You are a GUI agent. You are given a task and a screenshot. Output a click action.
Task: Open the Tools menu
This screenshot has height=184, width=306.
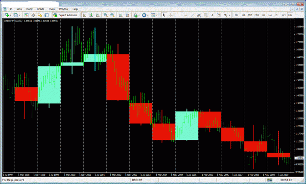(51, 9)
